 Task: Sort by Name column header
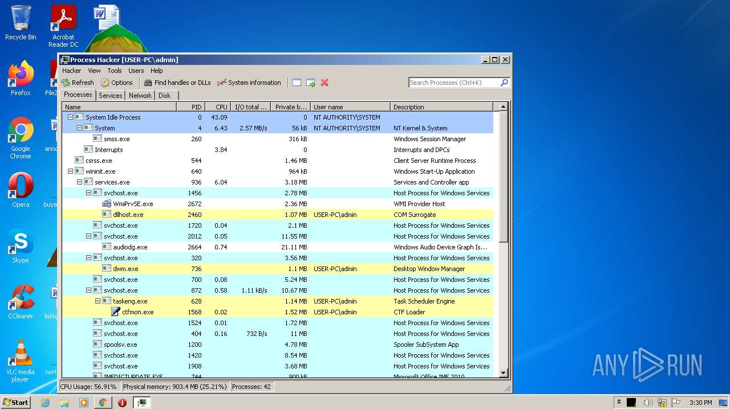click(x=119, y=107)
